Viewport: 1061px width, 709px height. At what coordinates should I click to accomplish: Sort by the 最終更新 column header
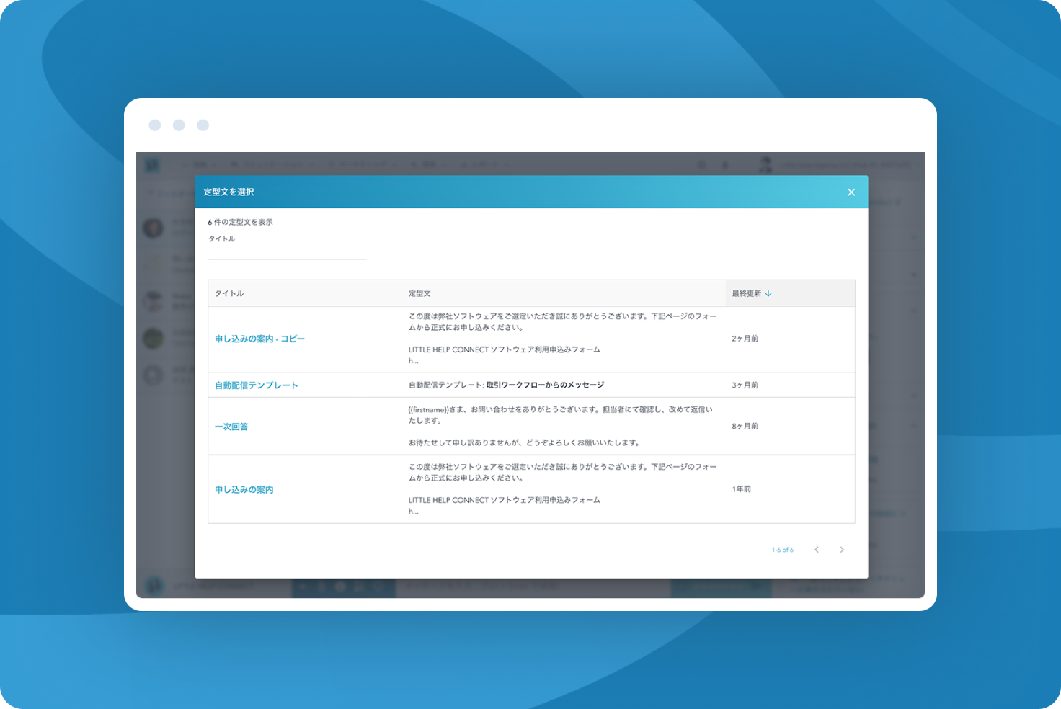click(747, 294)
